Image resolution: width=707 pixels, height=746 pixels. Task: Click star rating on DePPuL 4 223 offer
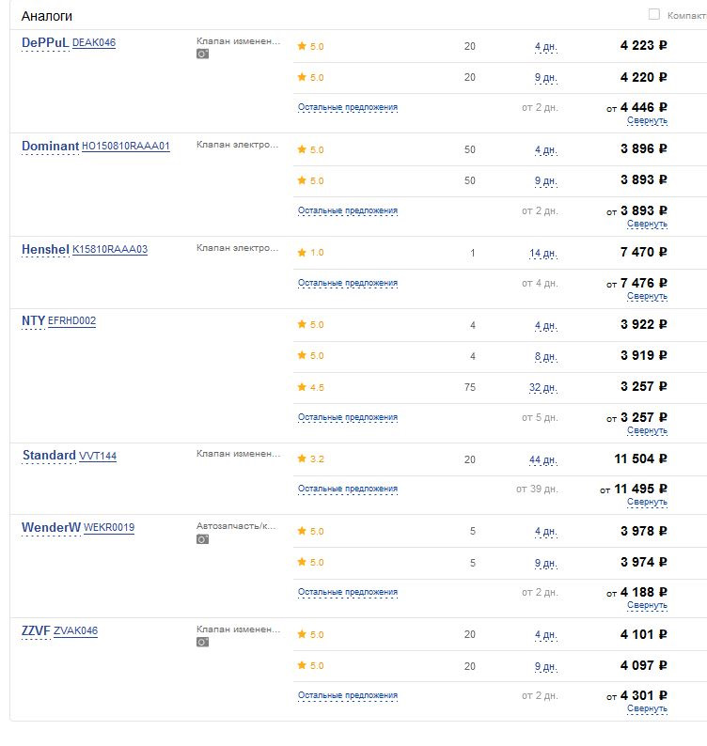click(x=310, y=46)
